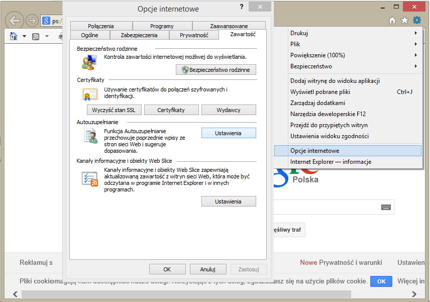This screenshot has width=430, height=302.
Task: Switch to the Zabezpieczenia tab
Action: (x=139, y=35)
